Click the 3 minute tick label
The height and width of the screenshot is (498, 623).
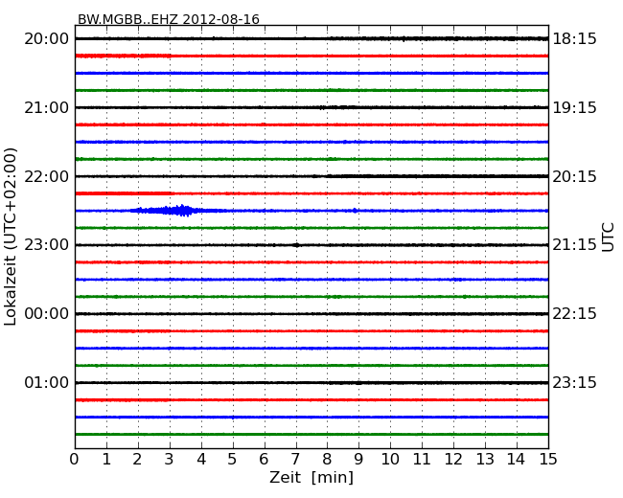pyautogui.click(x=170, y=459)
